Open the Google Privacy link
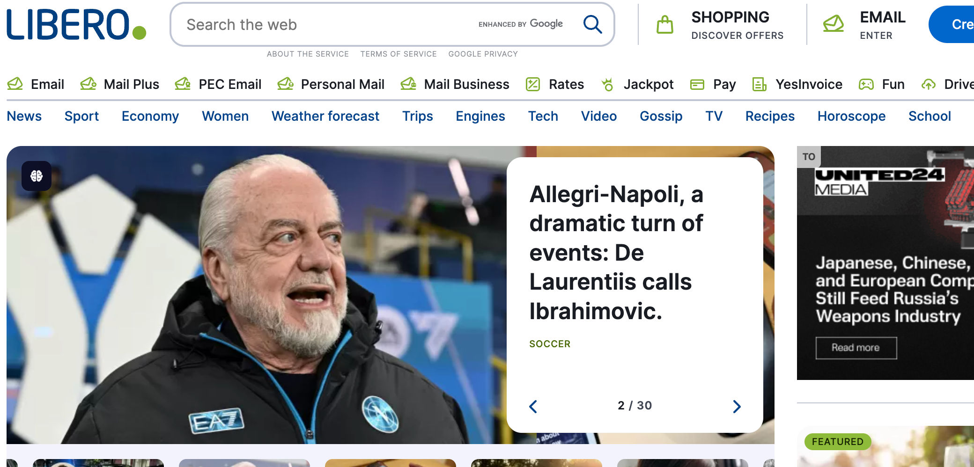 [x=483, y=54]
